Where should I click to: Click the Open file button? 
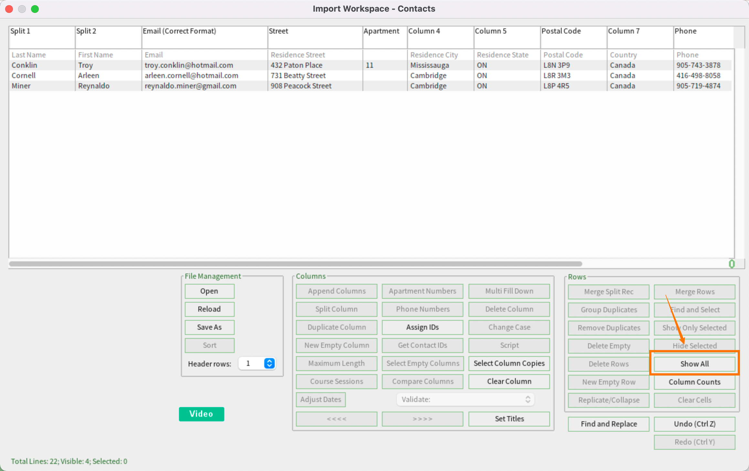coord(209,291)
